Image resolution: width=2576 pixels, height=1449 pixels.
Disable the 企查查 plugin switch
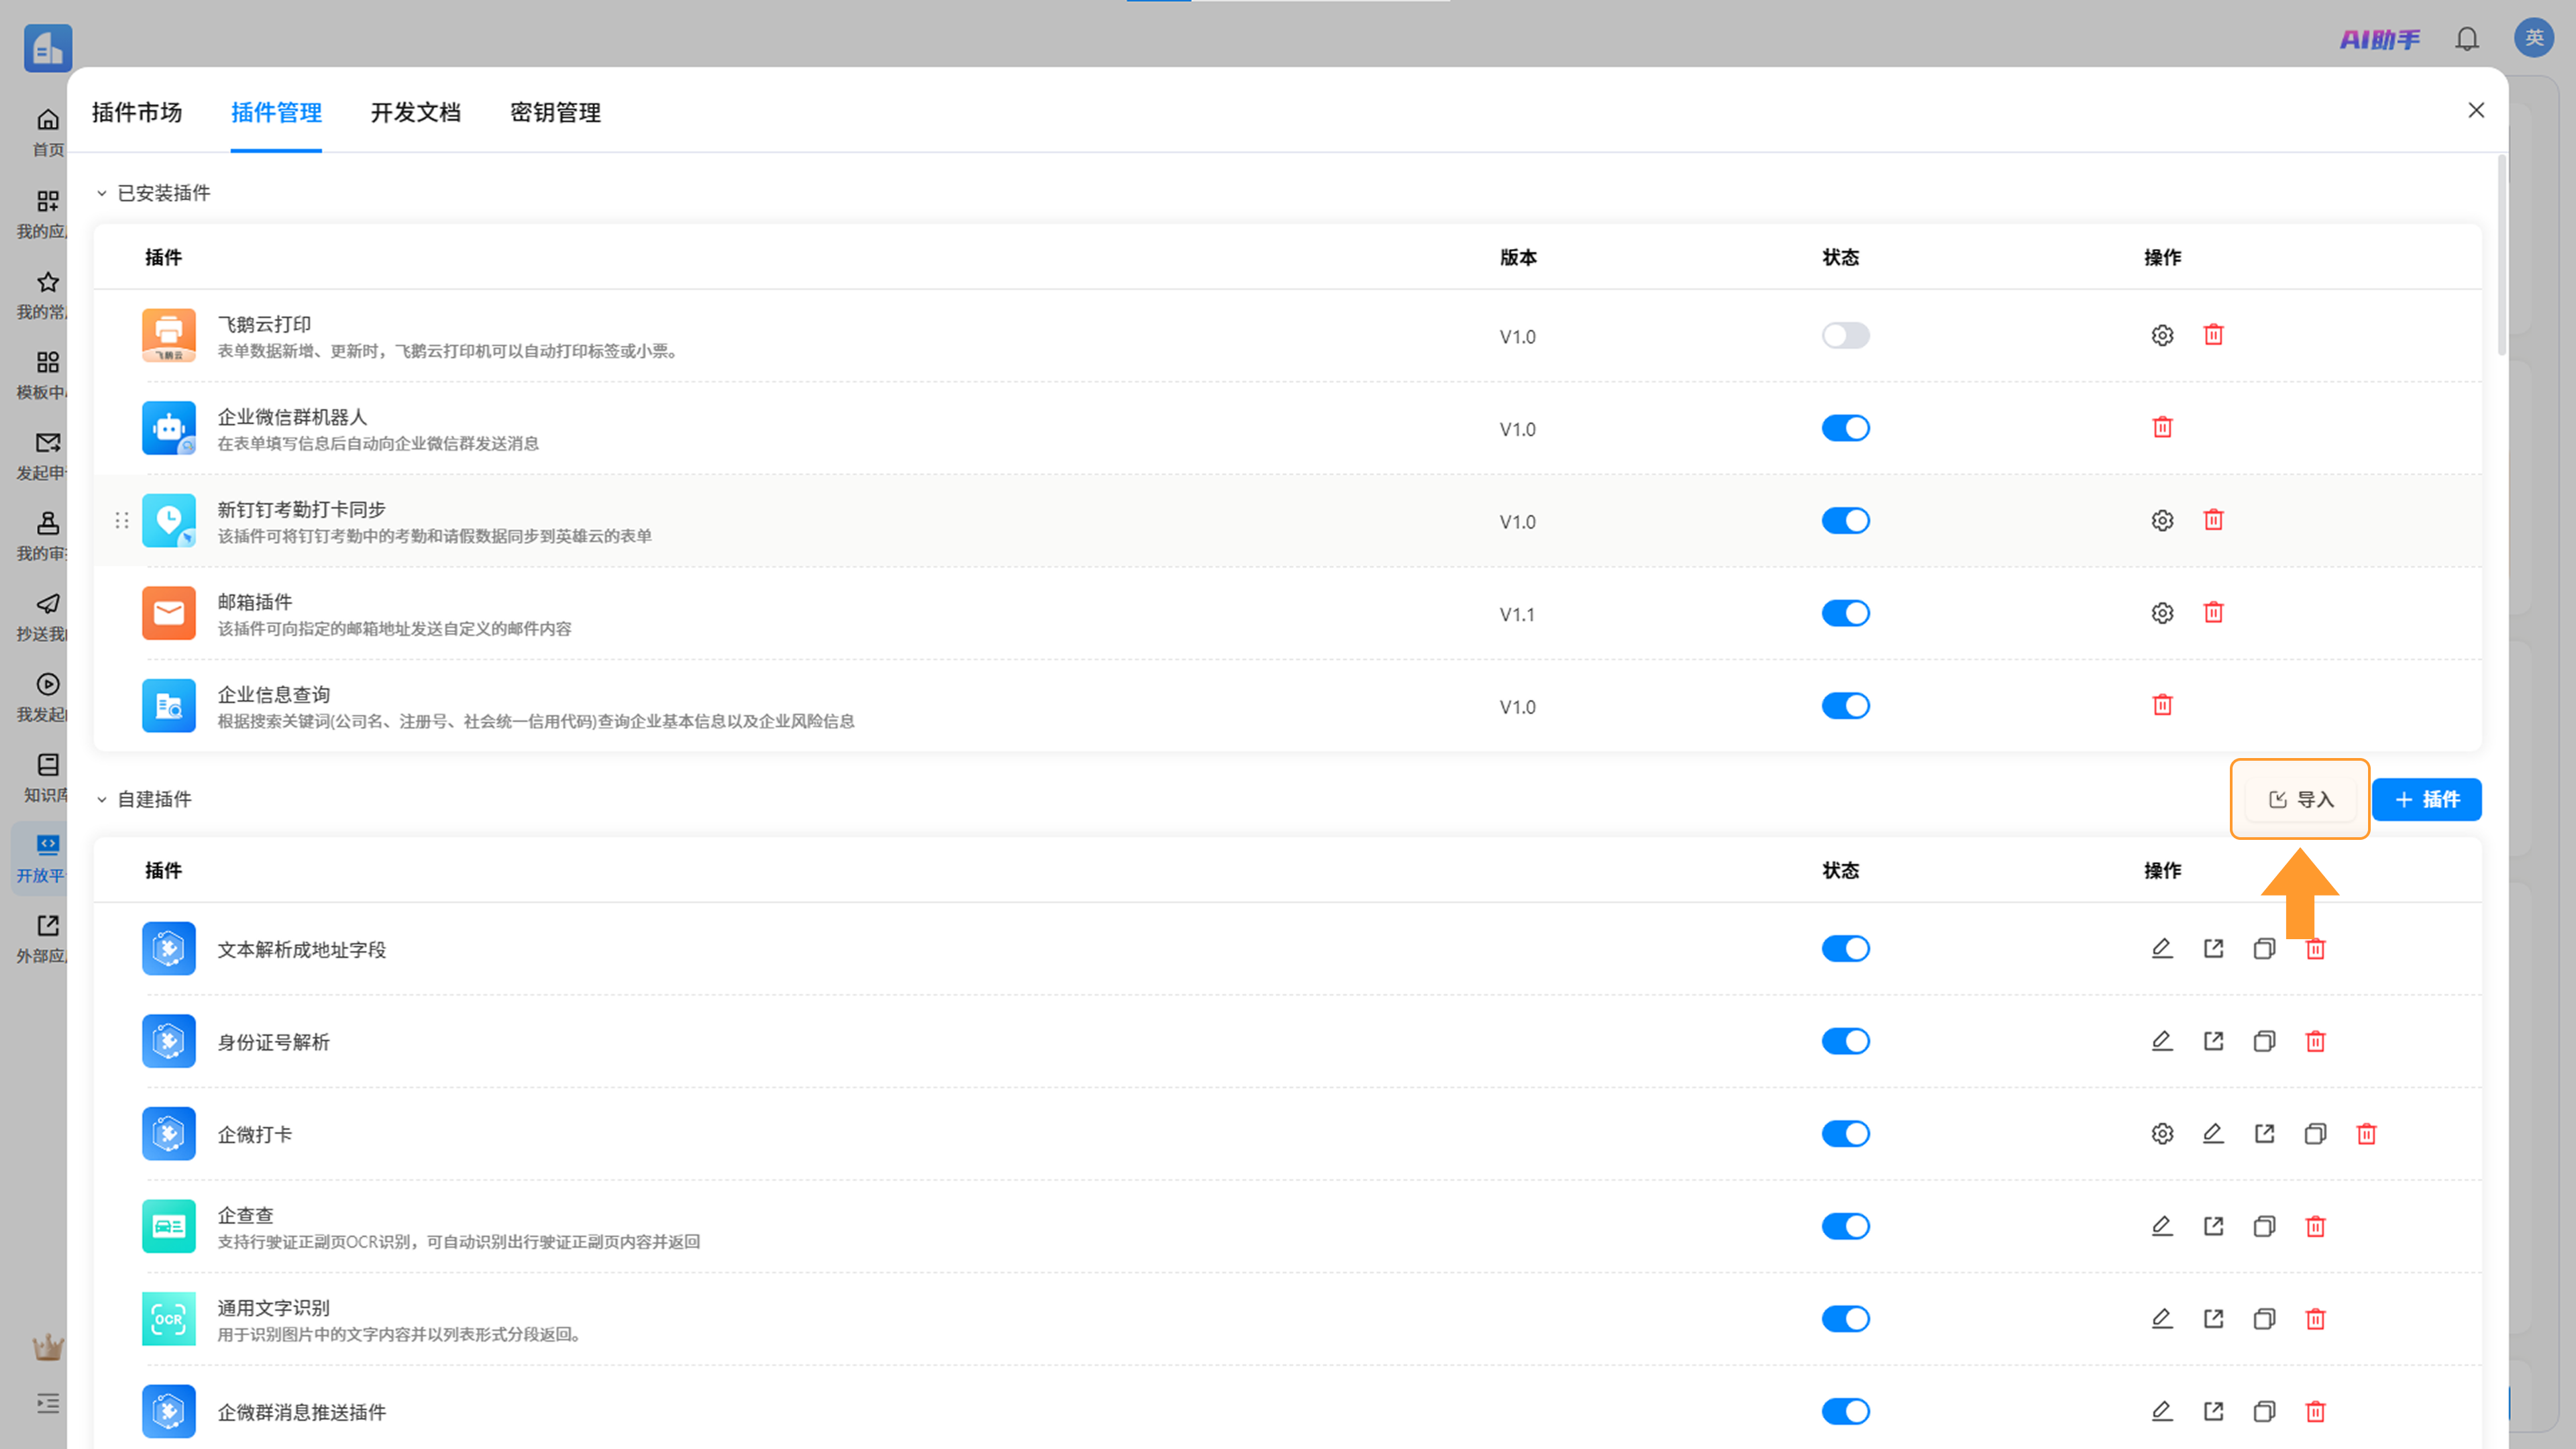coord(1845,1226)
